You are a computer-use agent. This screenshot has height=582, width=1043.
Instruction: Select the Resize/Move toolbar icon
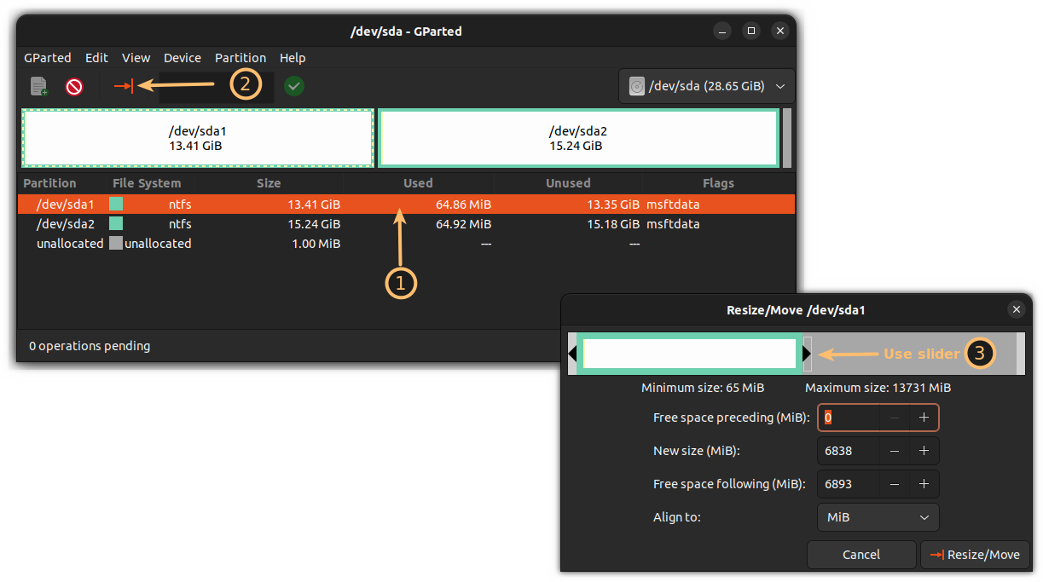tap(122, 85)
